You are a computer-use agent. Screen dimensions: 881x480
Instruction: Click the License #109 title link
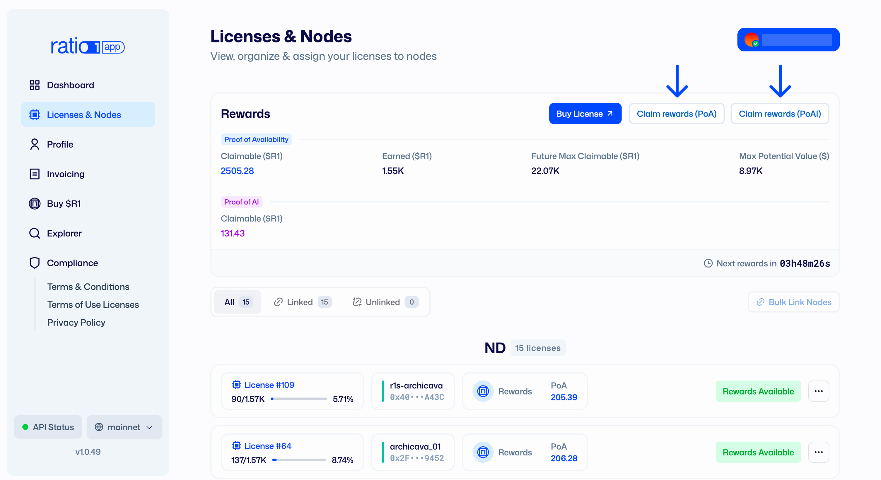tap(269, 385)
